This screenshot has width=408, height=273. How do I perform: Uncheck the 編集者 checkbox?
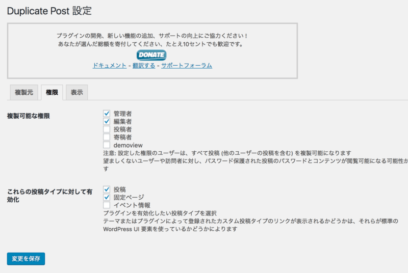coord(107,121)
